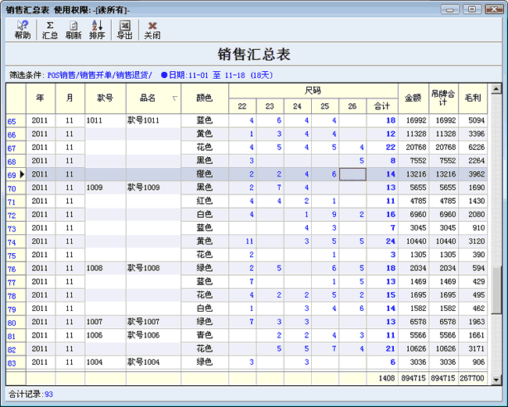Image resolution: width=508 pixels, height=407 pixels.
Task: Export table with 导出 icon
Action: click(125, 30)
